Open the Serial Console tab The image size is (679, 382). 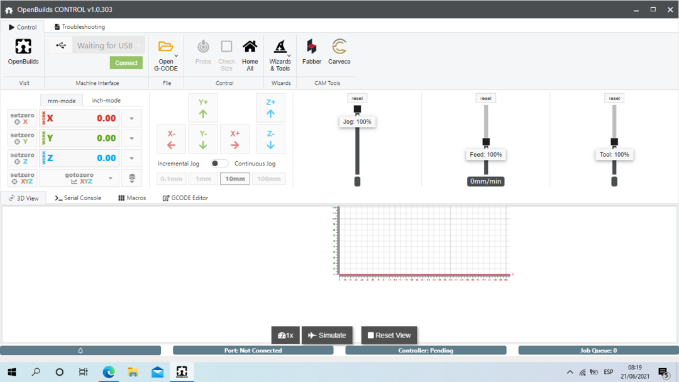pyautogui.click(x=78, y=198)
